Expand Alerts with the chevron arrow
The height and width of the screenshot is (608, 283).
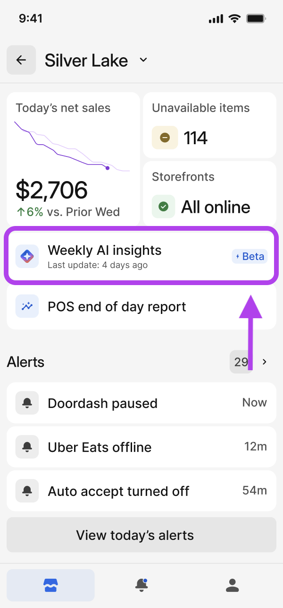265,362
